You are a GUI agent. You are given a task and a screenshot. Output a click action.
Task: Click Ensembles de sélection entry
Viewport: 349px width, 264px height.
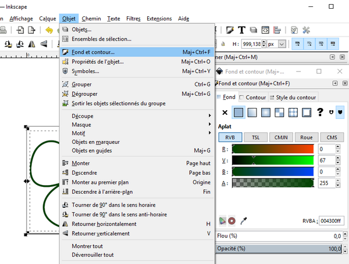click(137, 39)
